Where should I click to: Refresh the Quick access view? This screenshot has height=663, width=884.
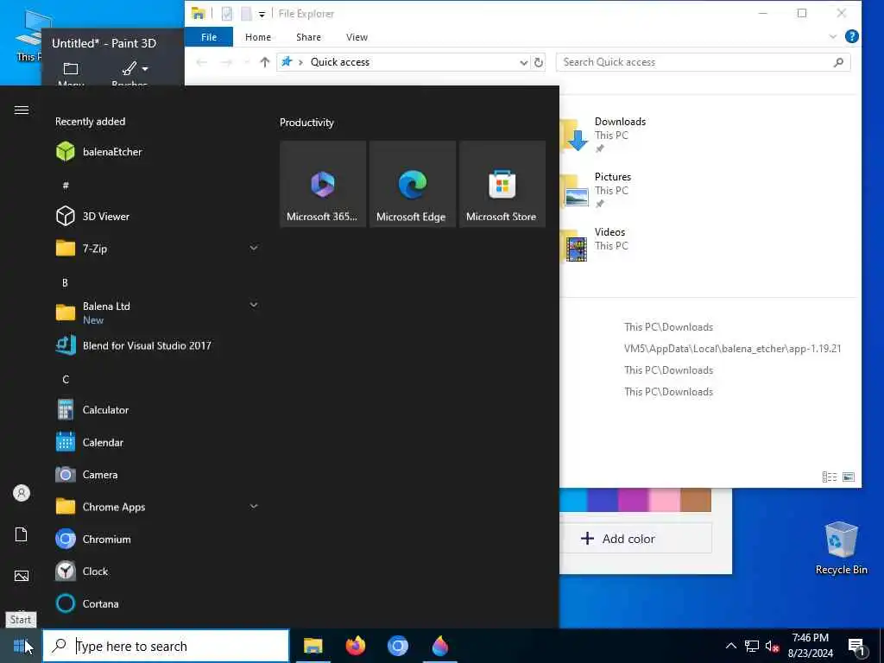[539, 62]
